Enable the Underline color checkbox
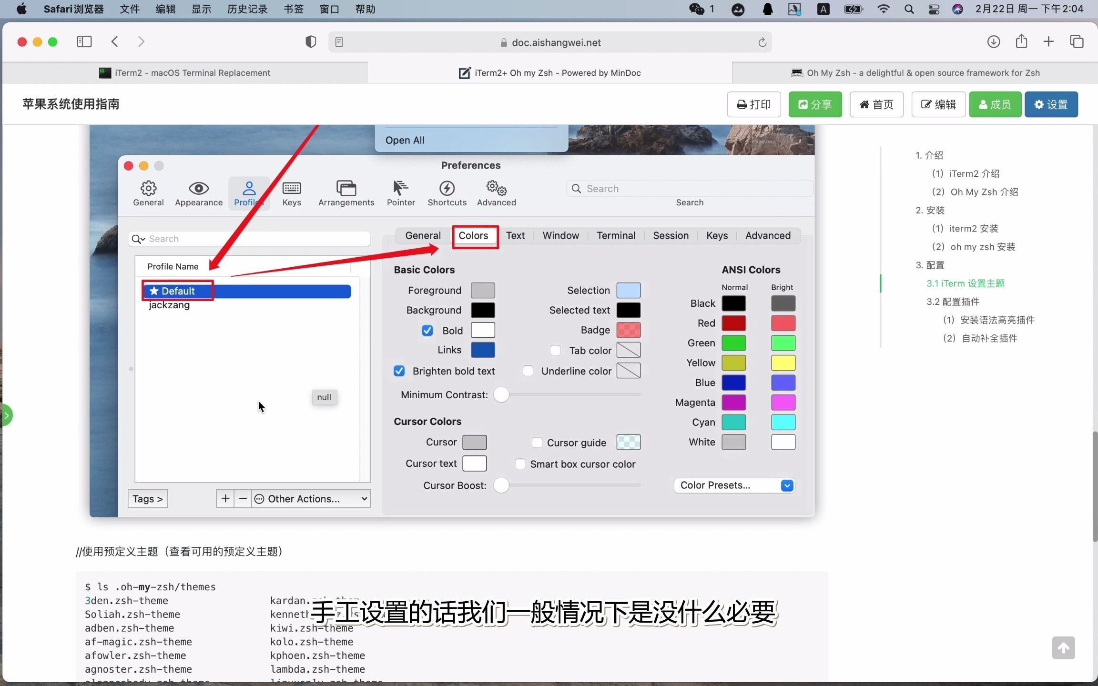This screenshot has height=686, width=1098. tap(528, 371)
